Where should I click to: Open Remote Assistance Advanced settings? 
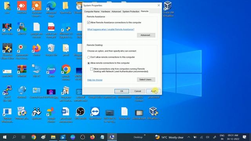point(146,35)
